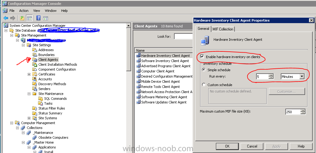Select Software Inventory Client Agent icon in list
316x153 pixels.
[x=138, y=61]
